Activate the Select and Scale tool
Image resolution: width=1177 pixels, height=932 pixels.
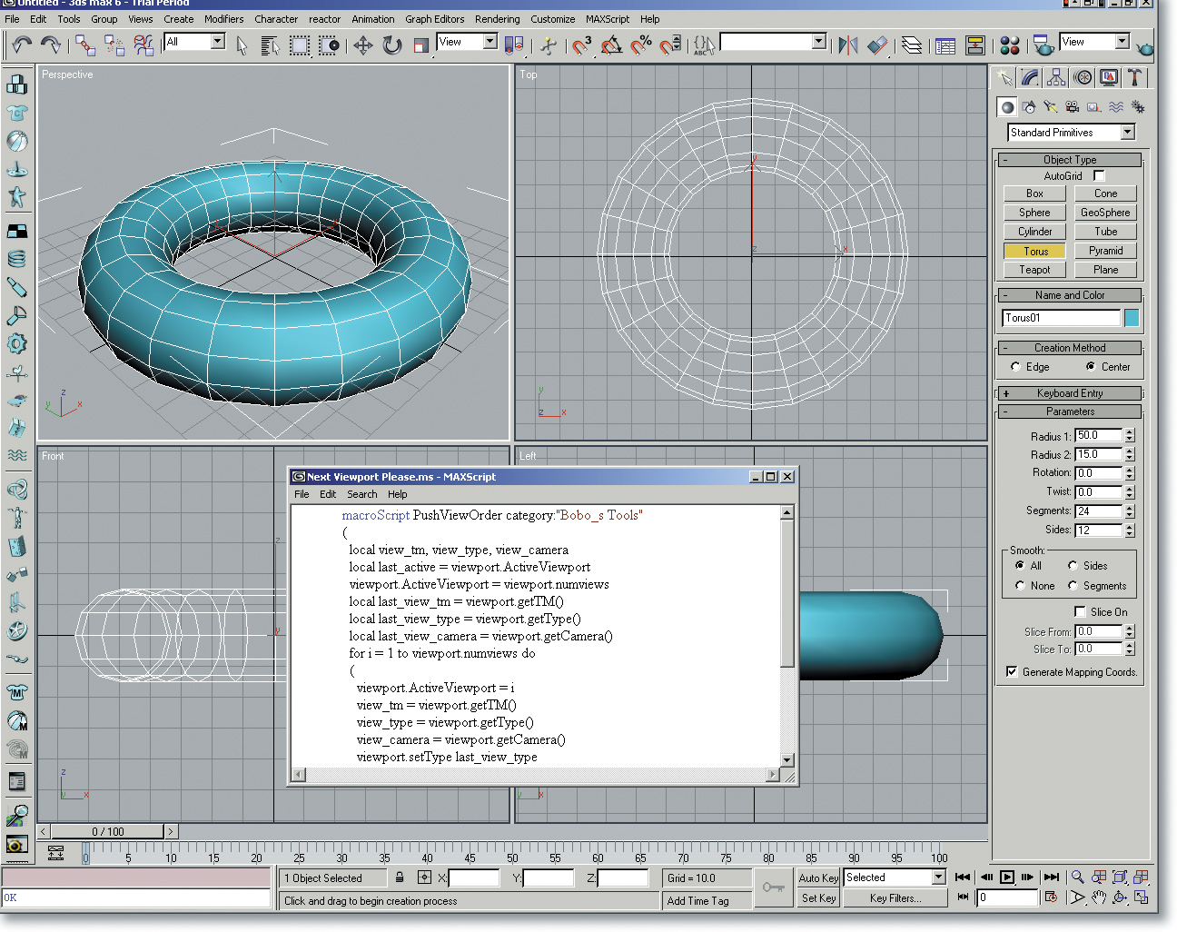click(x=420, y=45)
